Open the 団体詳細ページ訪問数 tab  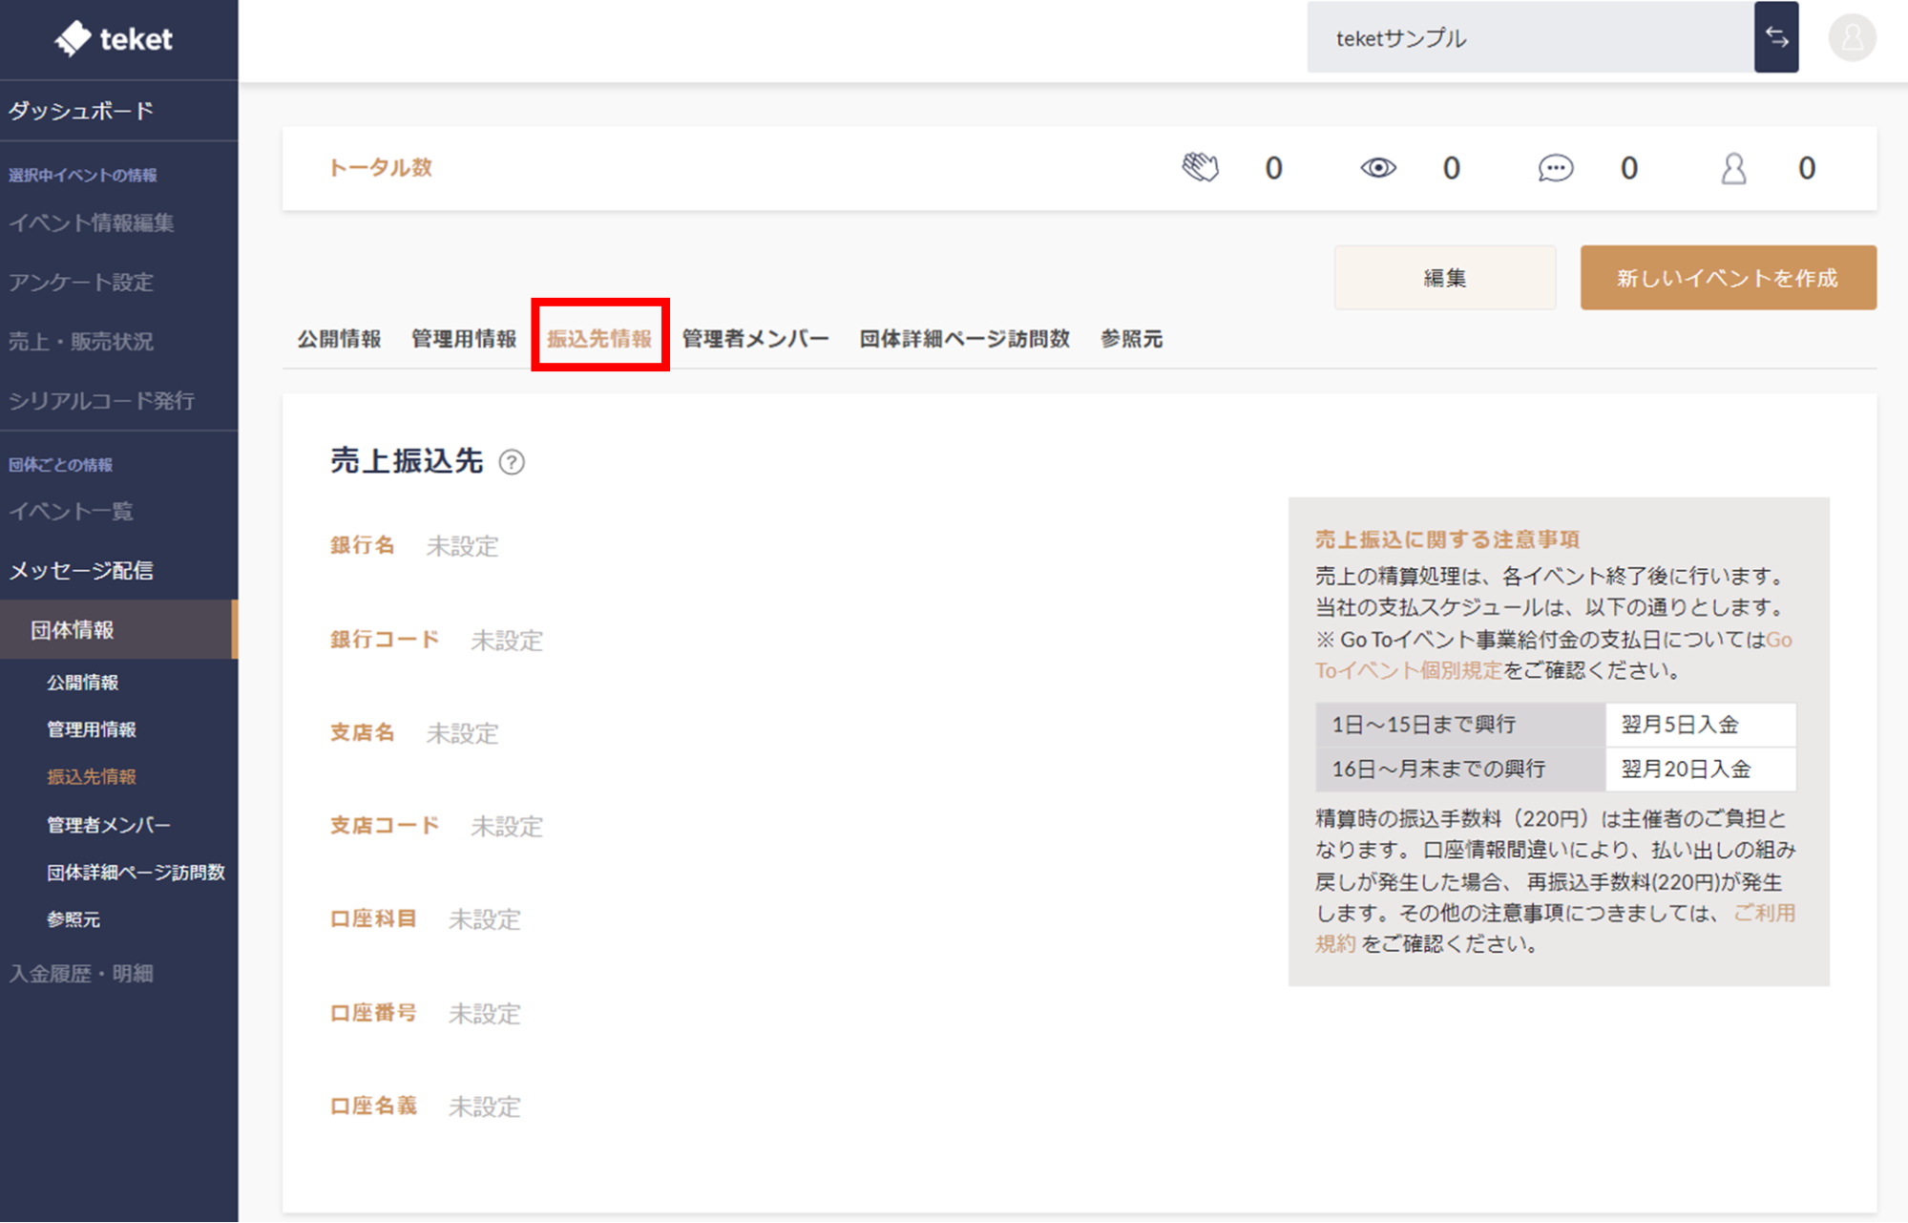point(964,339)
